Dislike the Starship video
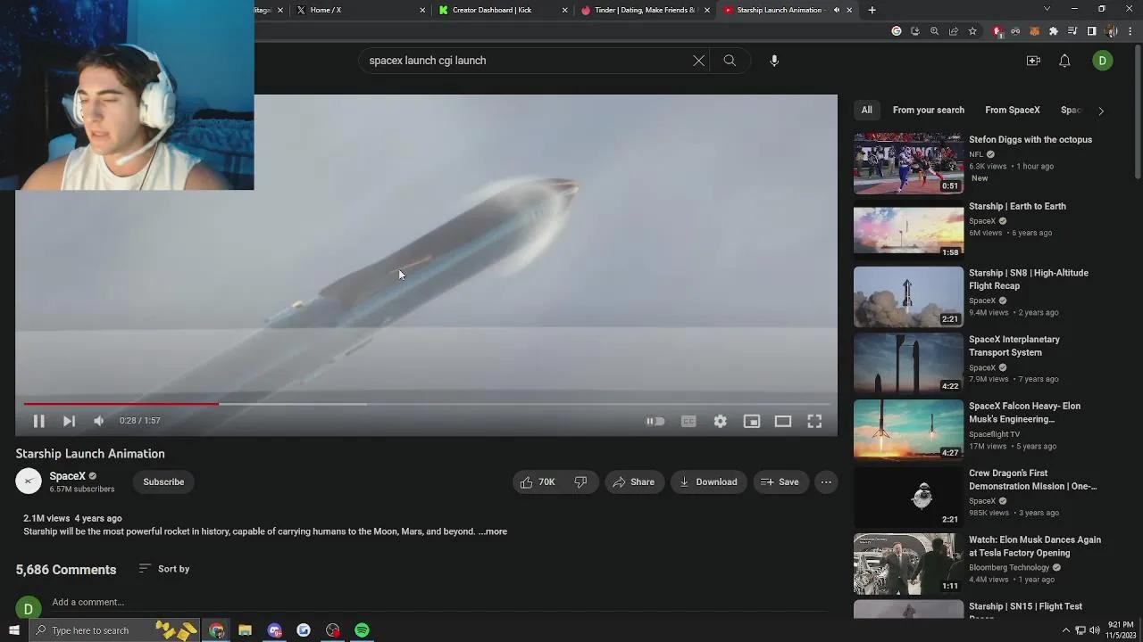 [x=581, y=481]
